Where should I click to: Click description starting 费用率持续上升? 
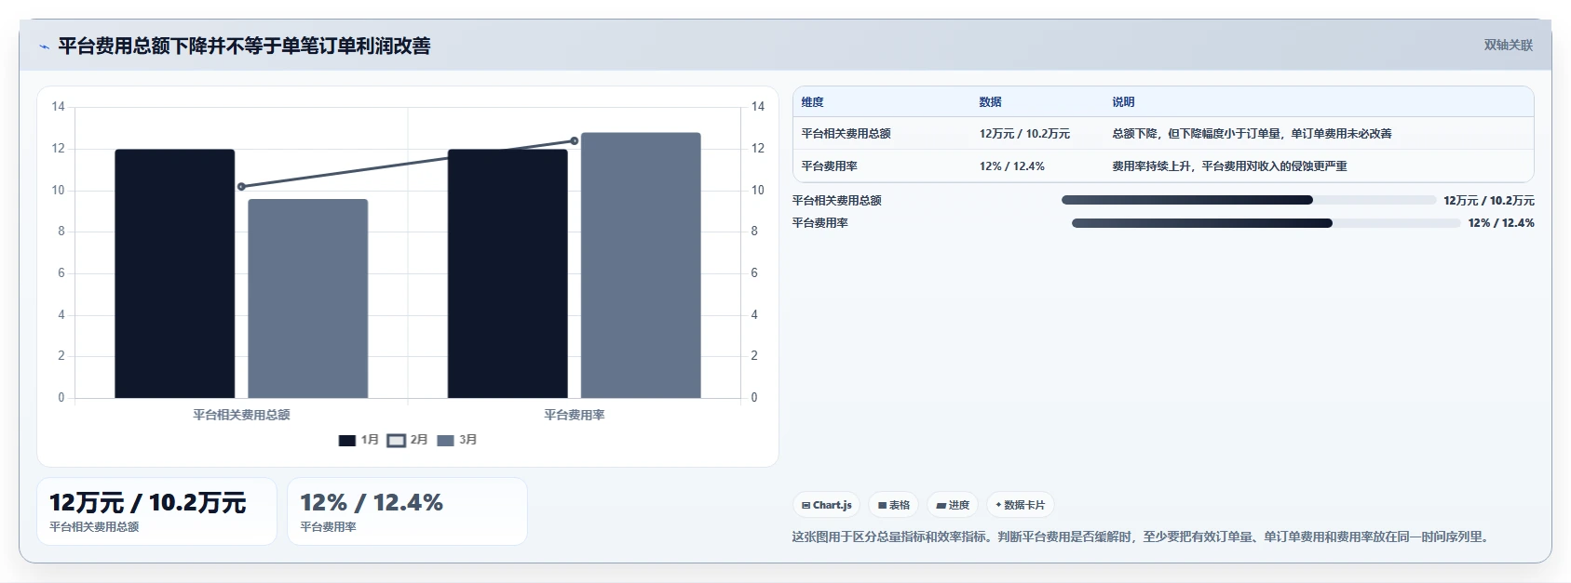pyautogui.click(x=1229, y=166)
